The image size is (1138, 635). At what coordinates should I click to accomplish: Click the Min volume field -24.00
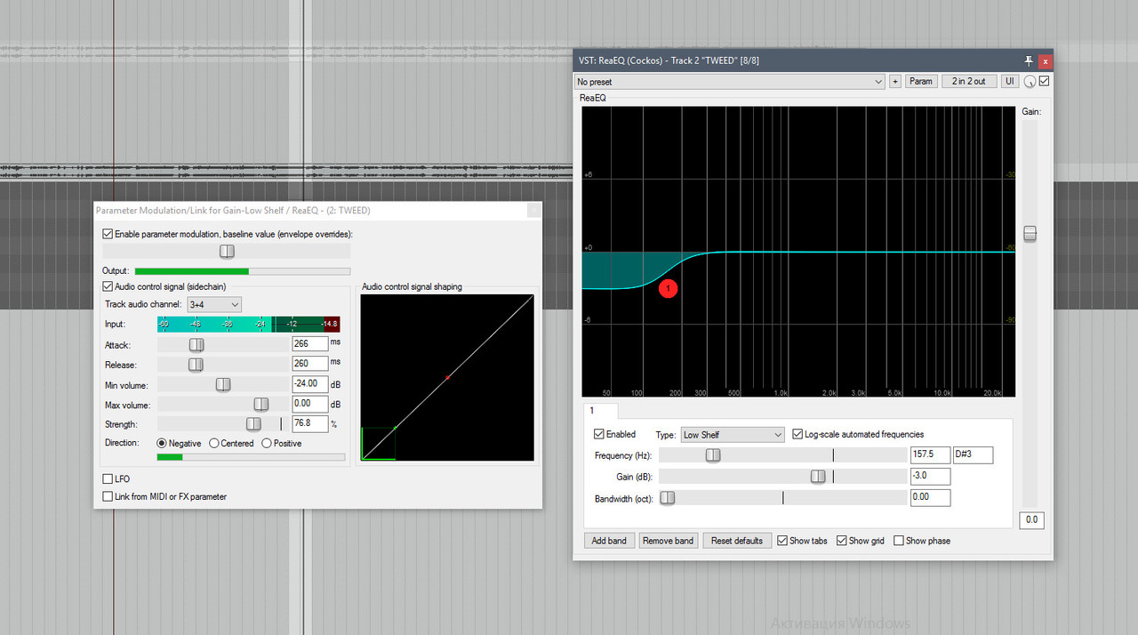pyautogui.click(x=310, y=384)
